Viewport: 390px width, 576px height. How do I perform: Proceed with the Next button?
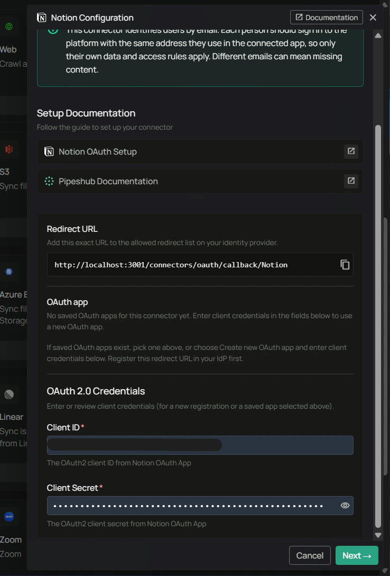(357, 555)
